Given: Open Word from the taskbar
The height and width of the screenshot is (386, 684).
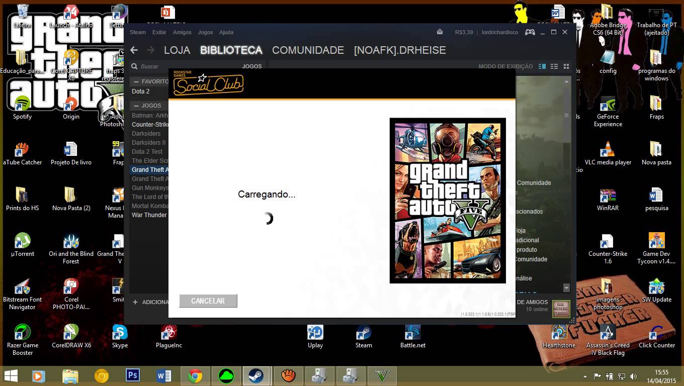Looking at the screenshot, I should click(164, 375).
